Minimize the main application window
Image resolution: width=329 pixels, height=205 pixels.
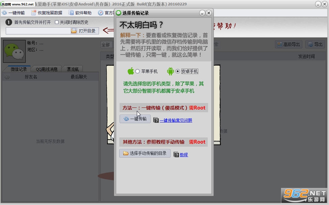(x=318, y=4)
